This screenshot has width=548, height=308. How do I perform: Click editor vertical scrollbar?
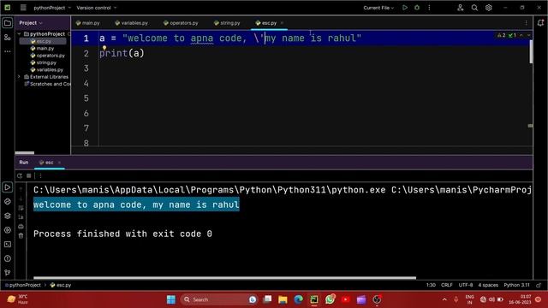click(x=531, y=51)
